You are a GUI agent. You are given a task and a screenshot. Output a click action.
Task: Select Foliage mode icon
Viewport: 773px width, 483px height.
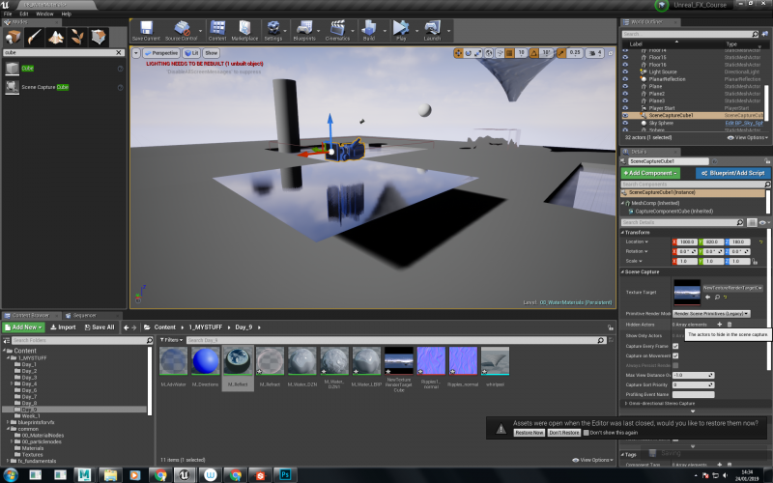76,37
